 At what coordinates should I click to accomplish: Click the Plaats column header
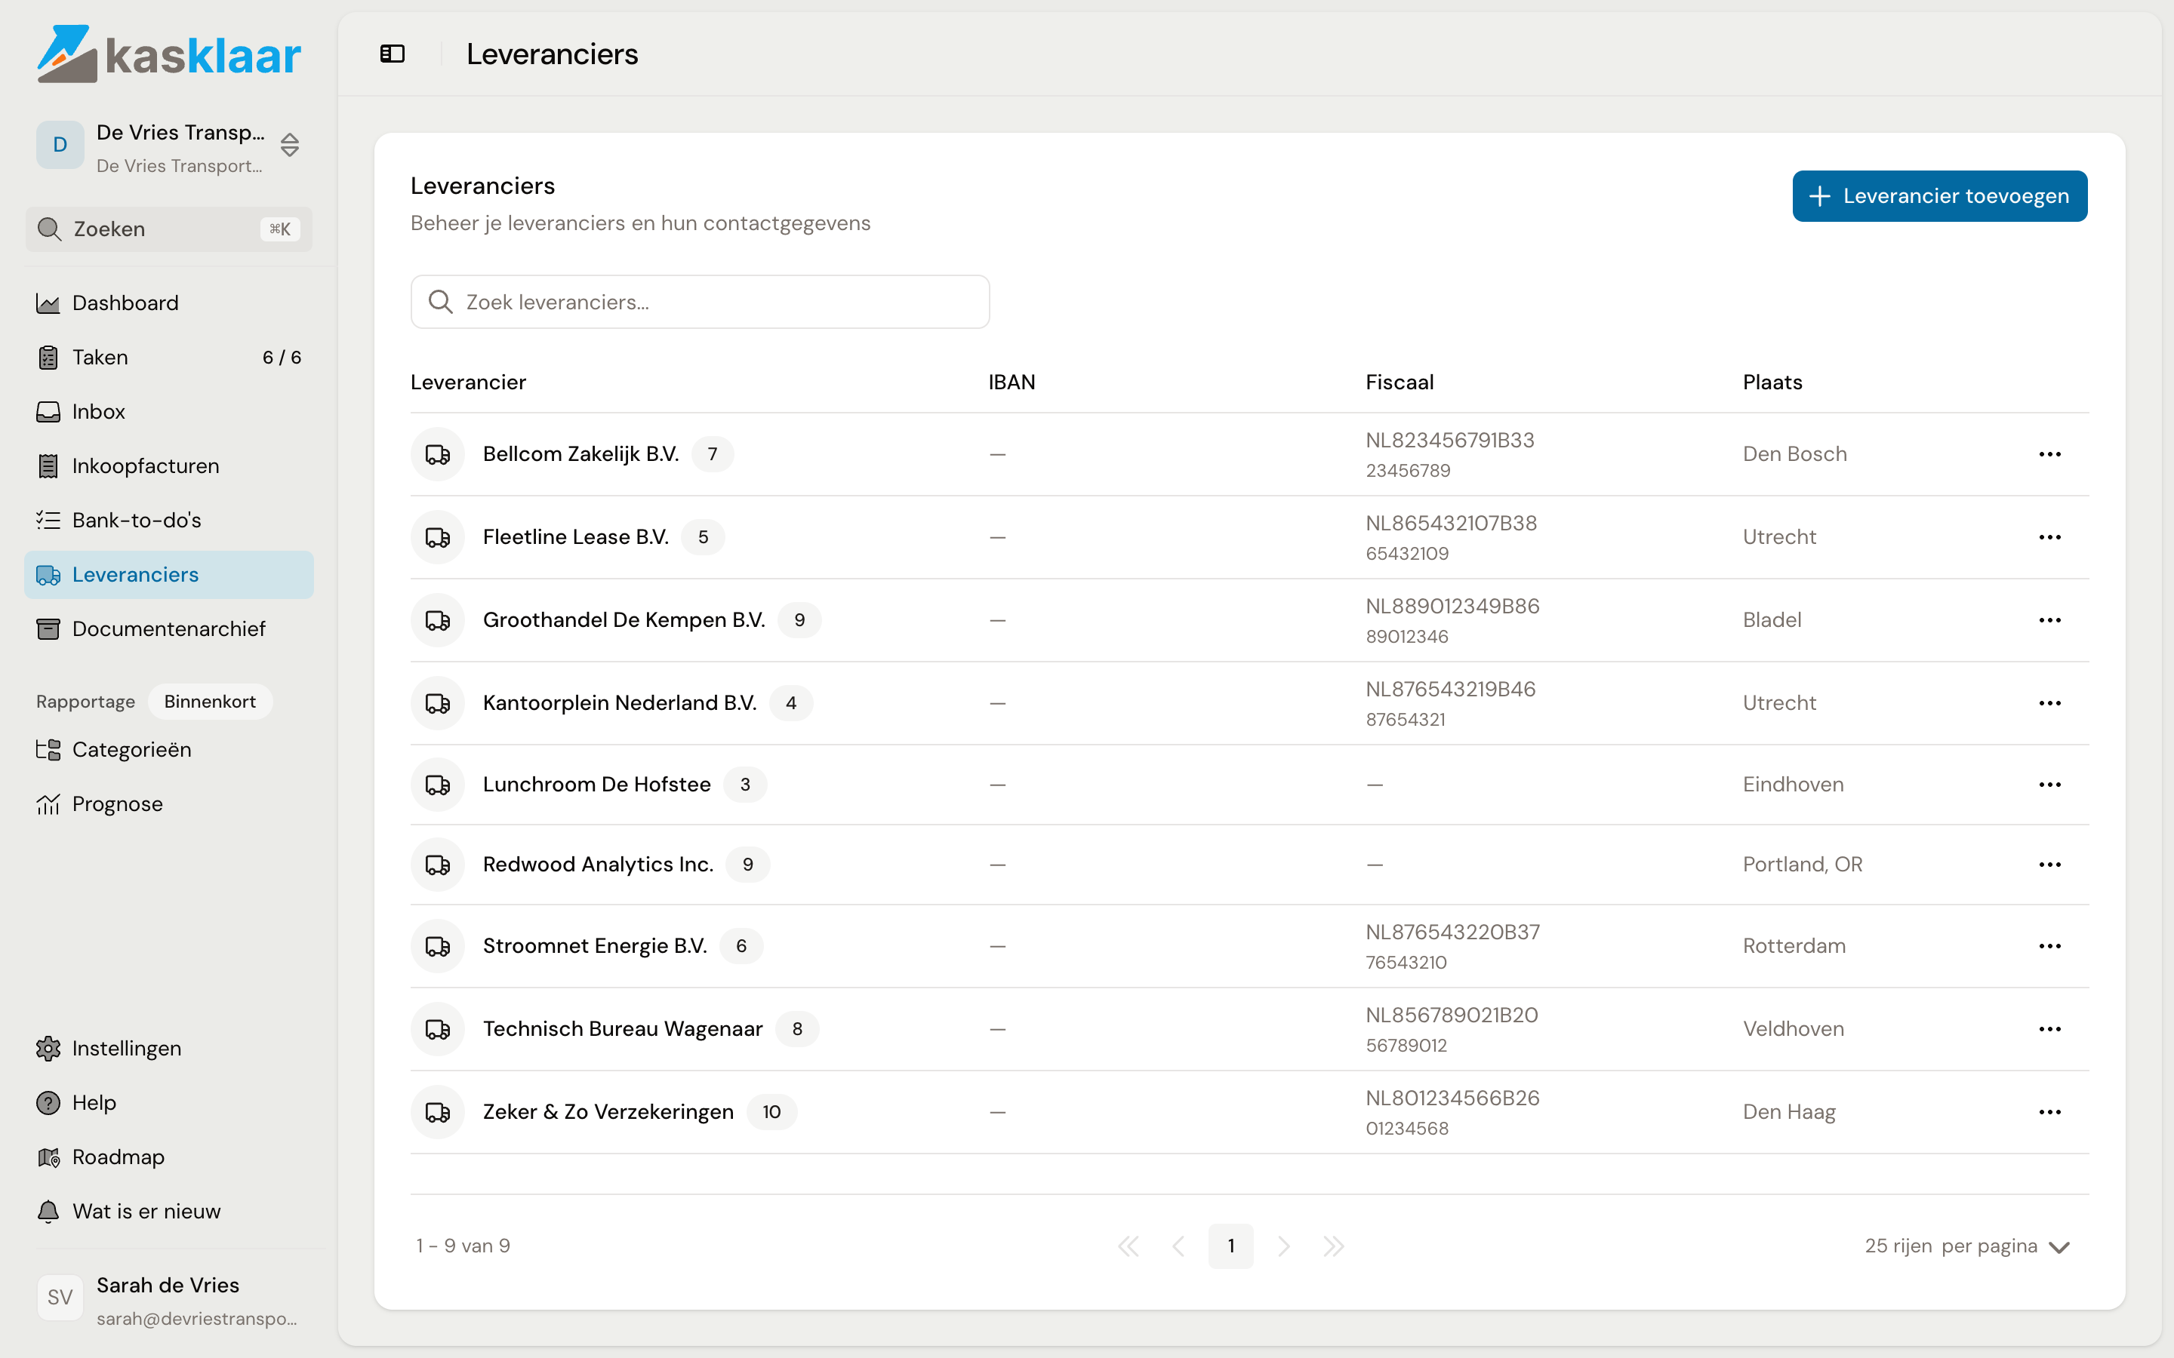[1772, 383]
